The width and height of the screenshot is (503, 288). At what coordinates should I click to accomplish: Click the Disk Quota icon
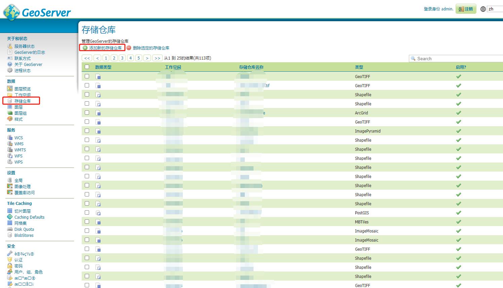[10, 229]
